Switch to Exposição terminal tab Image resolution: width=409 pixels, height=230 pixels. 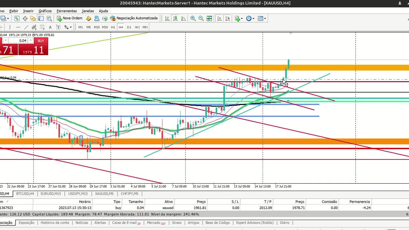27,223
